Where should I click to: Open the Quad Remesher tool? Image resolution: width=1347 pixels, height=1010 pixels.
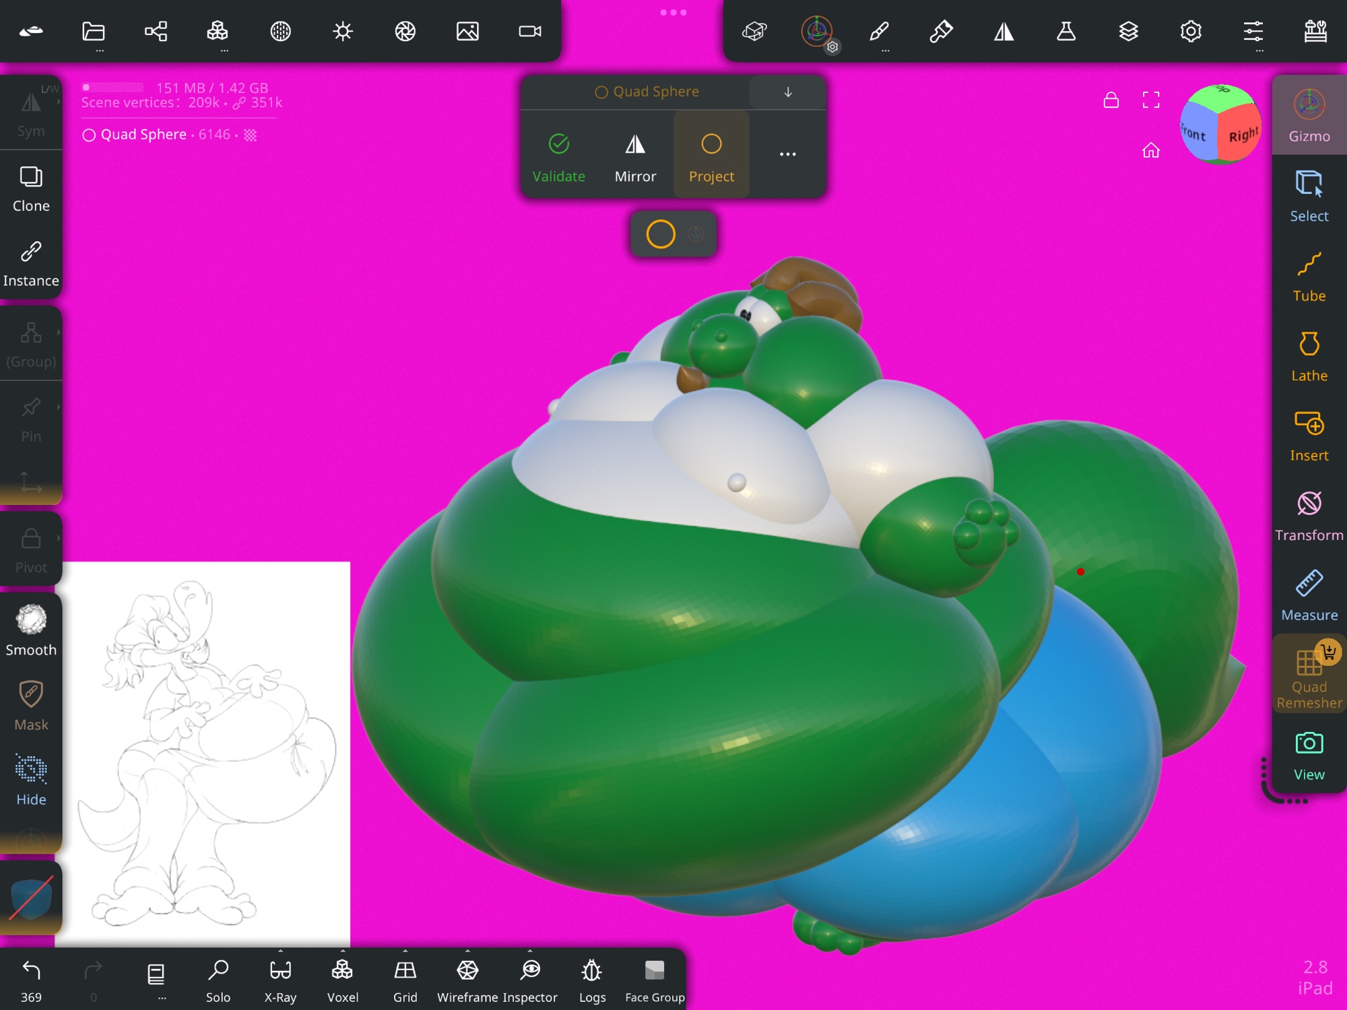tap(1309, 677)
